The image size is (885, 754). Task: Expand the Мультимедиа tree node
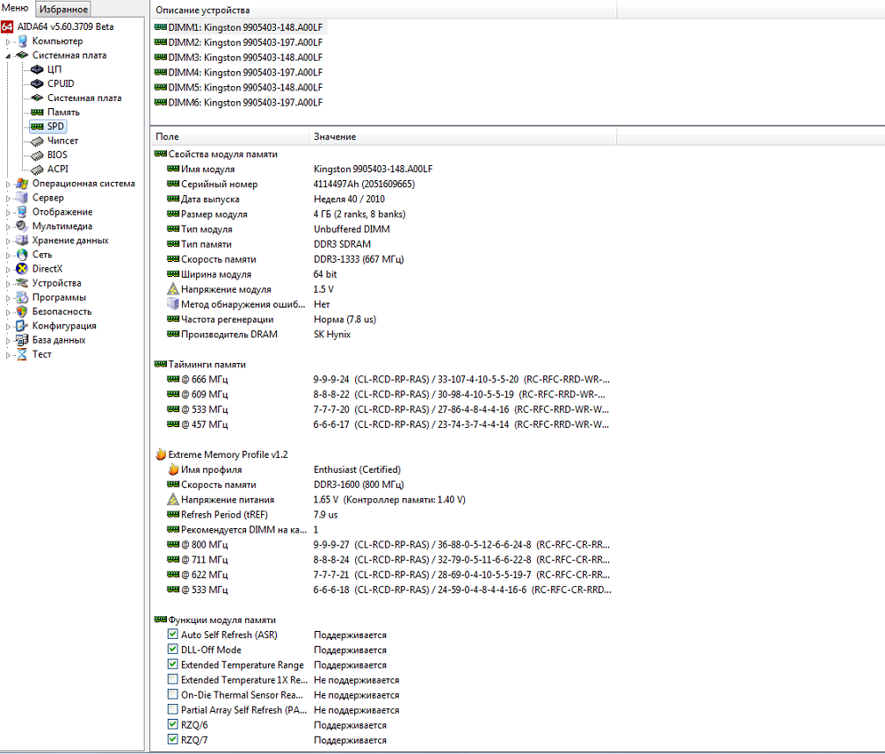(x=8, y=227)
